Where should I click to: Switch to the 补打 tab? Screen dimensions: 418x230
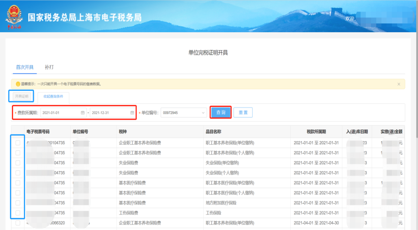(49, 67)
